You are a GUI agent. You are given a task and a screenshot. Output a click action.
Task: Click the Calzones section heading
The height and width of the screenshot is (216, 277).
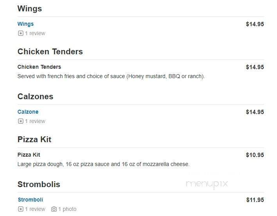tap(35, 96)
